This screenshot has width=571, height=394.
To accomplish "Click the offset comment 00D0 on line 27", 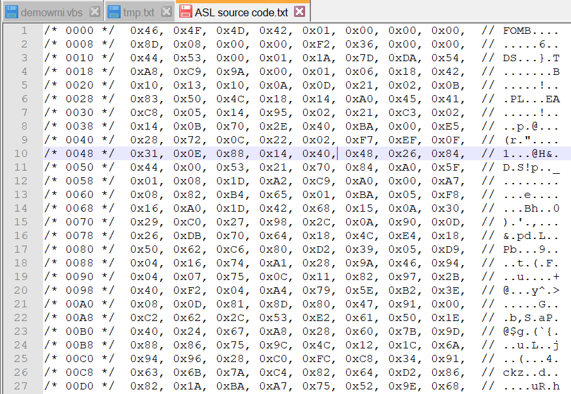I will point(80,386).
